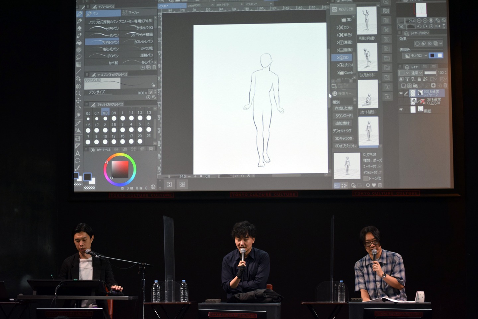Select the Frame border tool
The height and width of the screenshot is (319, 478).
click(78, 138)
